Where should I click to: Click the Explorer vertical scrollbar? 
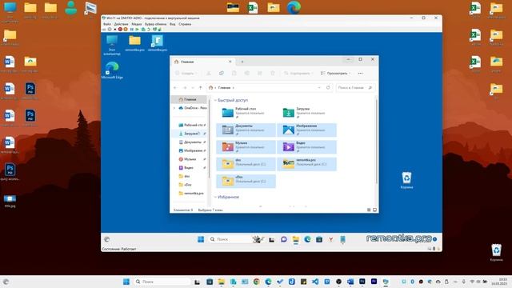pyautogui.click(x=377, y=141)
